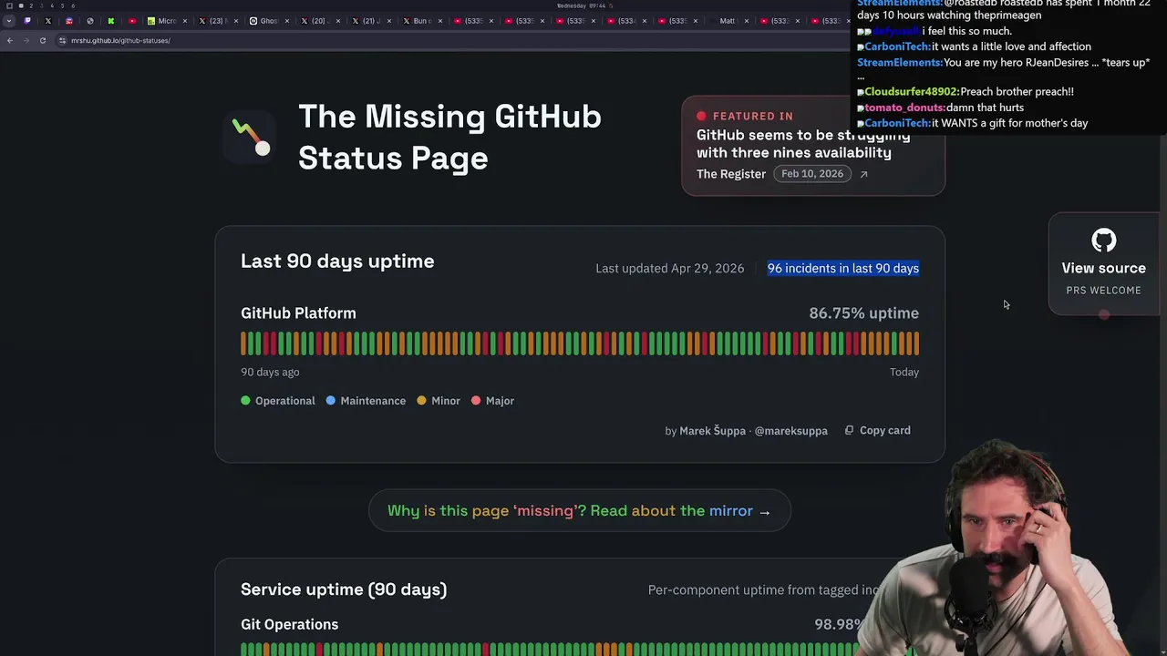1167x656 pixels.
Task: Click the Service uptime (90 days) heading
Action: 344,589
